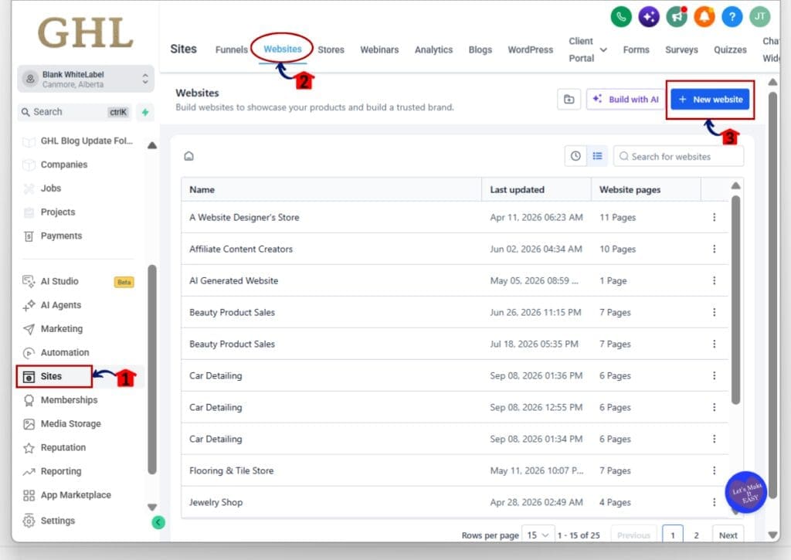
Task: Click the create folder icon button
Action: (569, 100)
